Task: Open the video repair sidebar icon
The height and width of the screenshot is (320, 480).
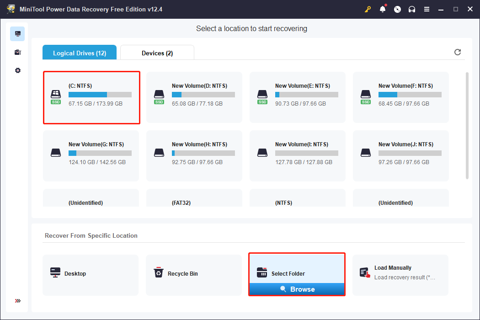Action: (x=17, y=52)
